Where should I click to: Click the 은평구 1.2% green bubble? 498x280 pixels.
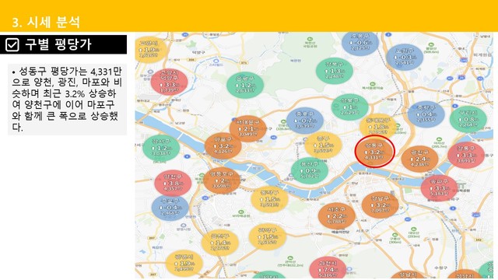[x=245, y=85]
